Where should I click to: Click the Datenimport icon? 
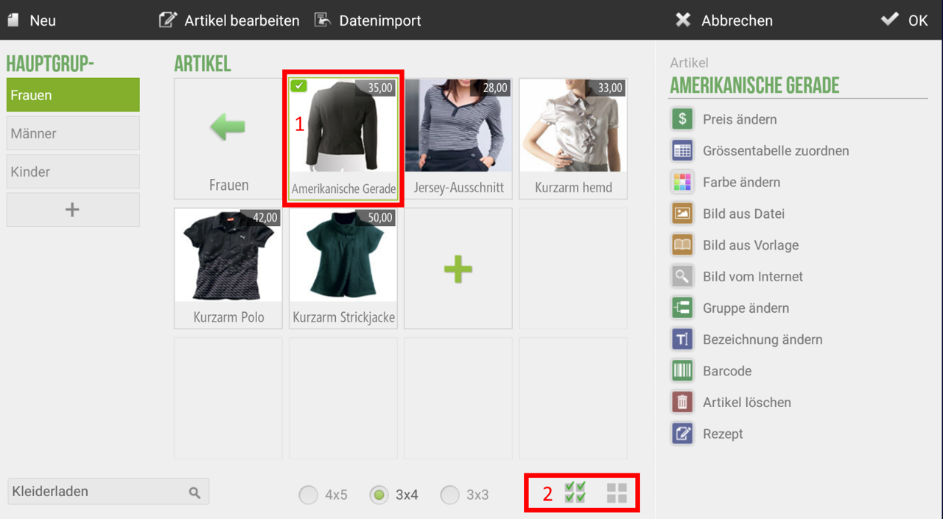point(323,20)
